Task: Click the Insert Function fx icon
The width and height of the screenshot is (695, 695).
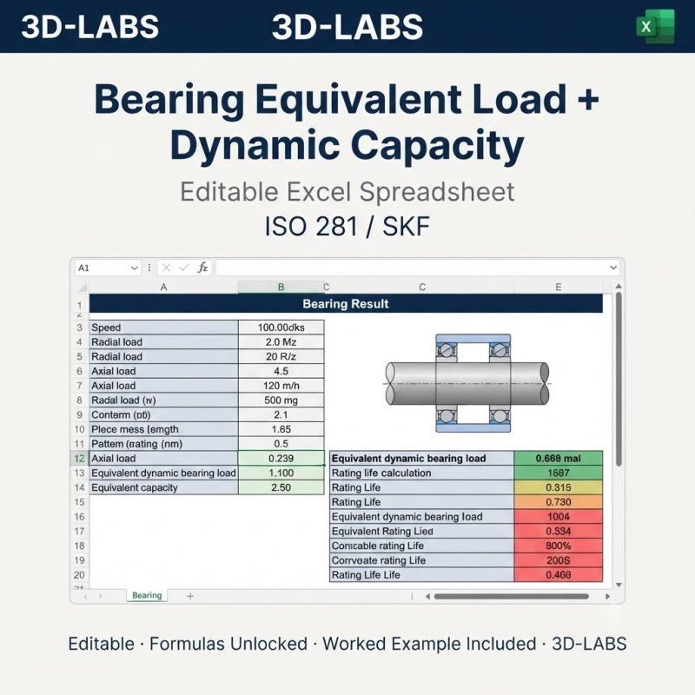Action: [x=202, y=268]
